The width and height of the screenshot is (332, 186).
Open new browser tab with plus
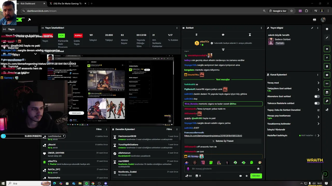coord(92,4)
